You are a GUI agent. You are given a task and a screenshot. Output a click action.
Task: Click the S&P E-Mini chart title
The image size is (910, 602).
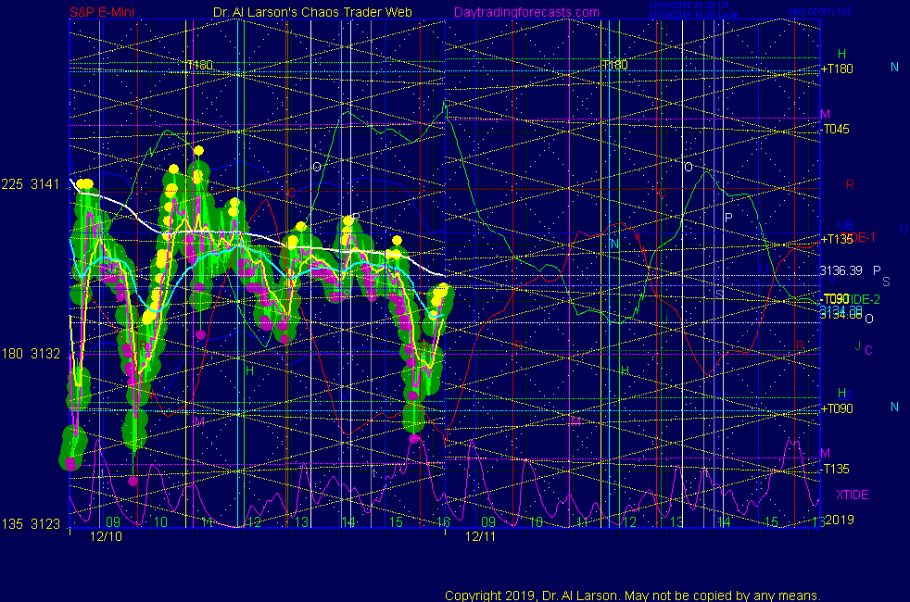click(x=102, y=12)
